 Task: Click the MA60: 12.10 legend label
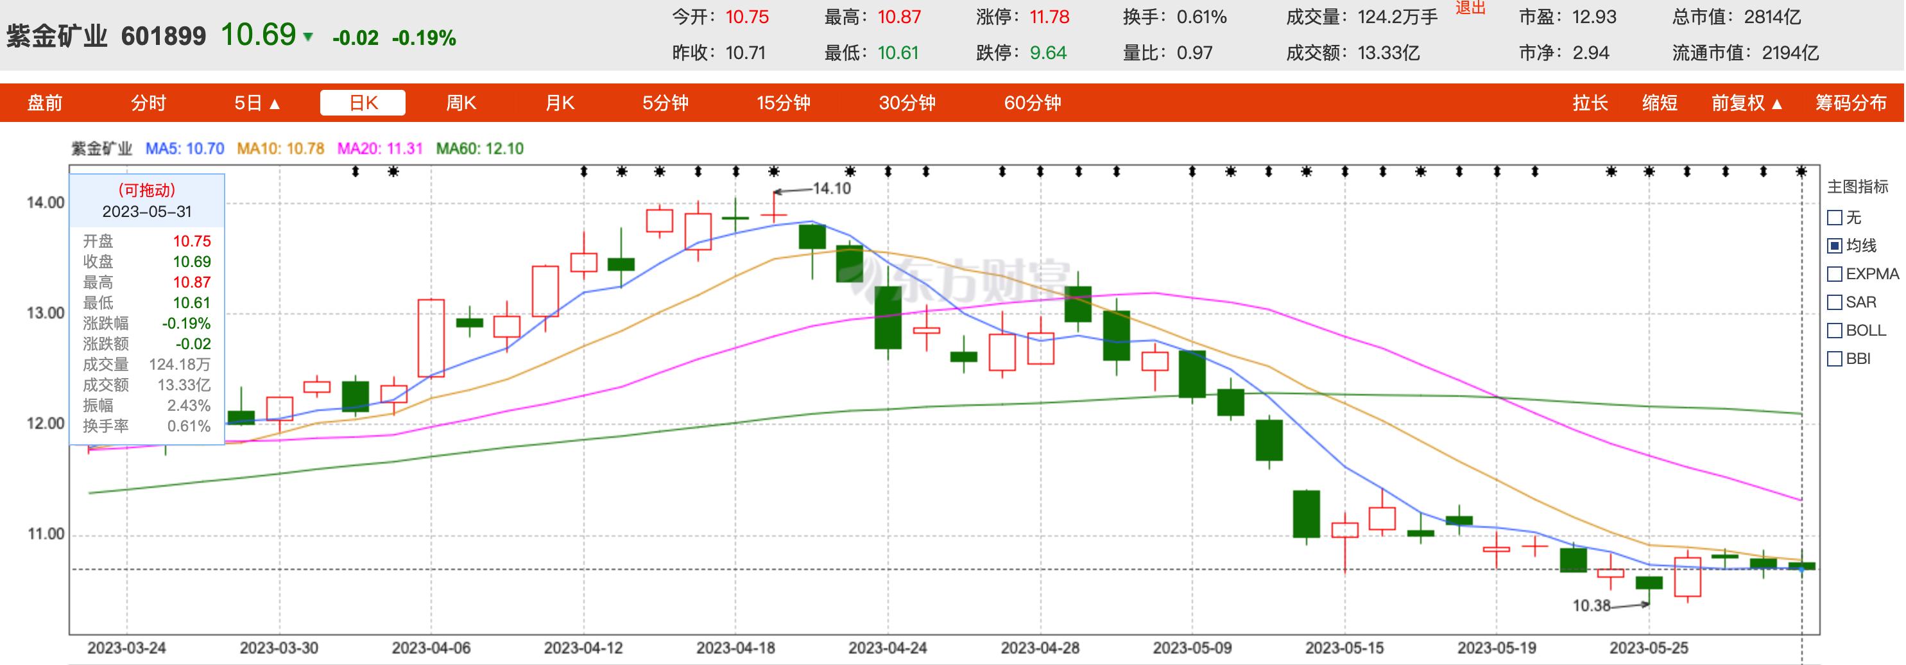[479, 149]
